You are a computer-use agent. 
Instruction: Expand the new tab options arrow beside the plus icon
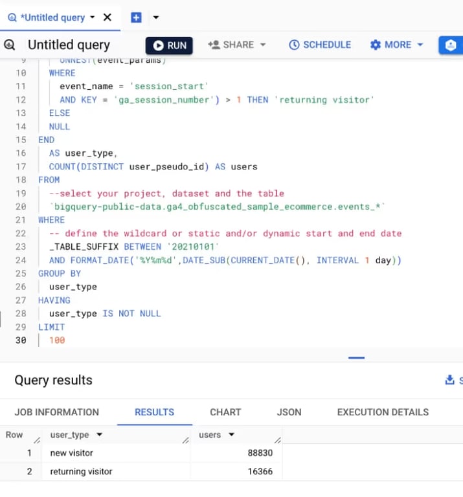[x=155, y=17]
